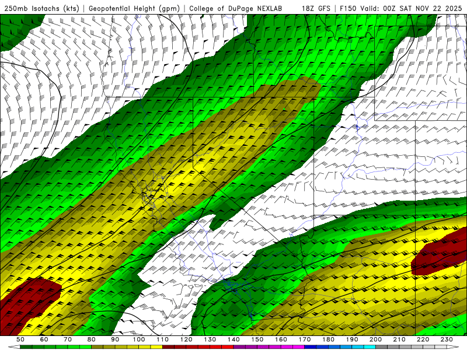Click the legend value 110
Viewport: 467px width, 350px height.
[162, 339]
